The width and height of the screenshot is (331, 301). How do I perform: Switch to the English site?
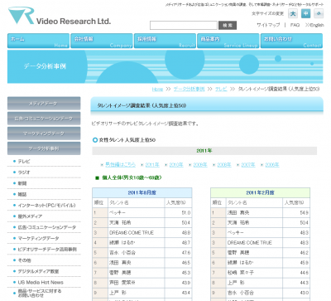[314, 25]
